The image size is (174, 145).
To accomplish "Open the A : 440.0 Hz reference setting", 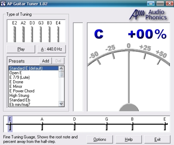I will tap(52, 49).
